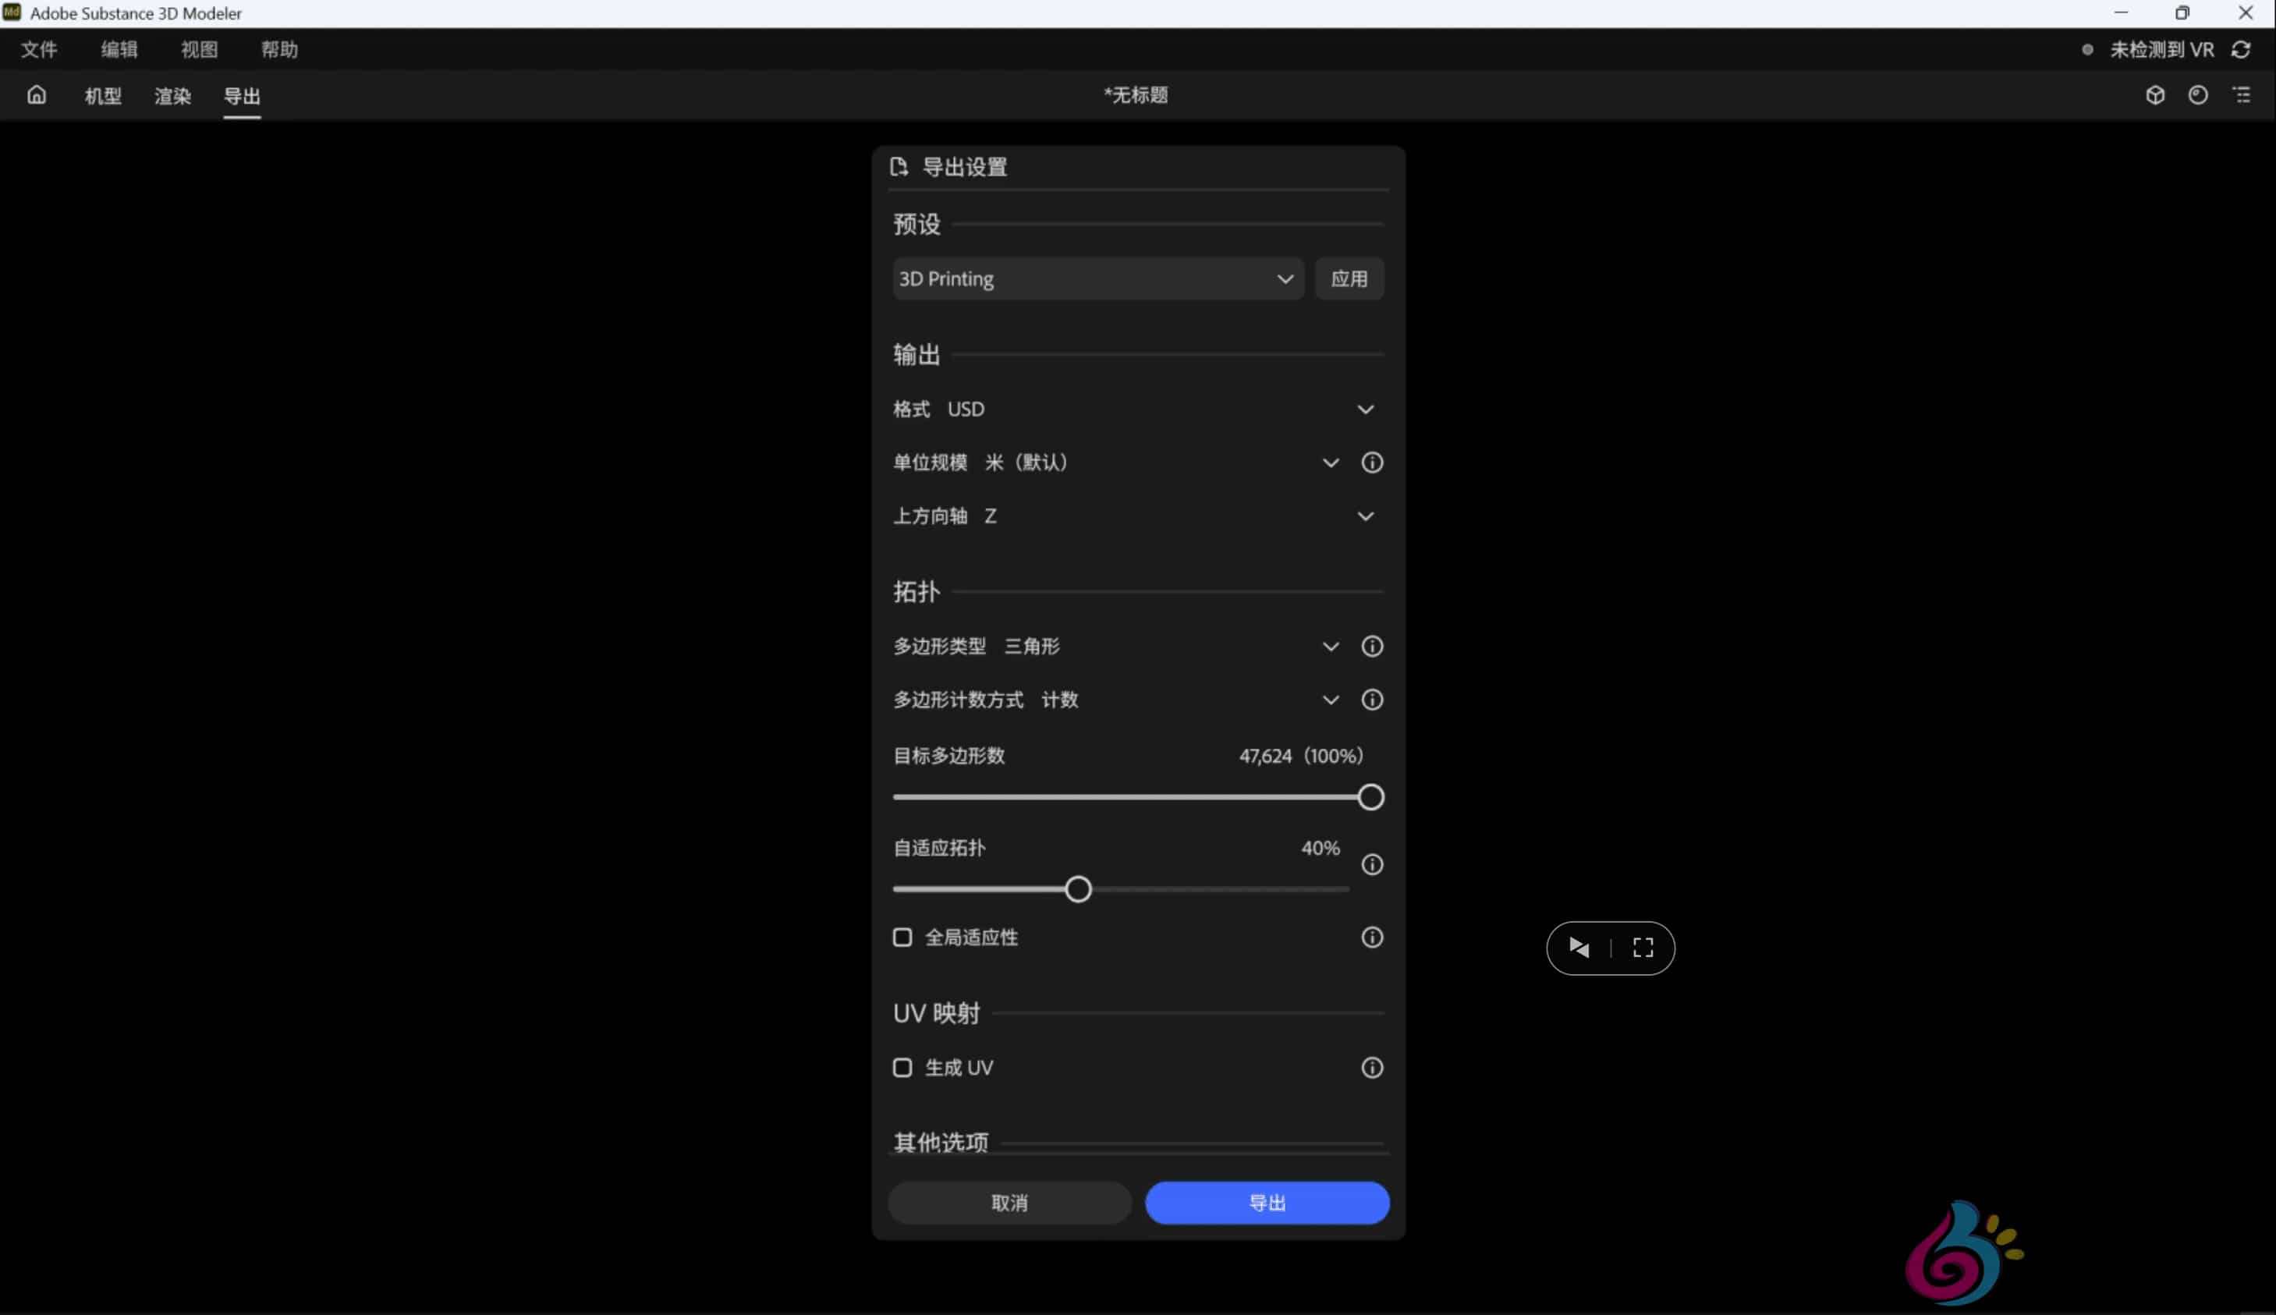Click the info icon next to 自适应拓扑

point(1372,864)
